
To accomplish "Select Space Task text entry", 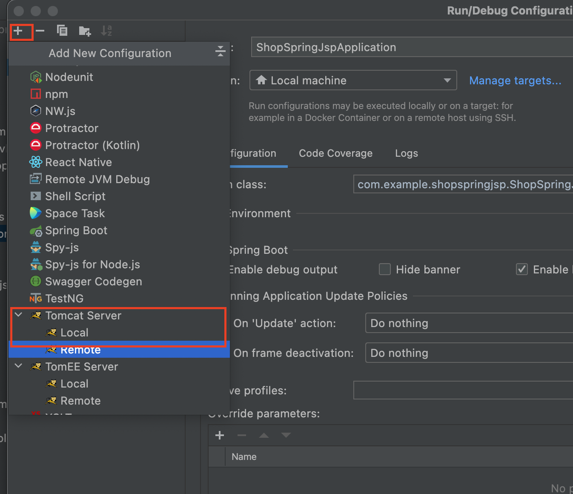I will [x=75, y=213].
